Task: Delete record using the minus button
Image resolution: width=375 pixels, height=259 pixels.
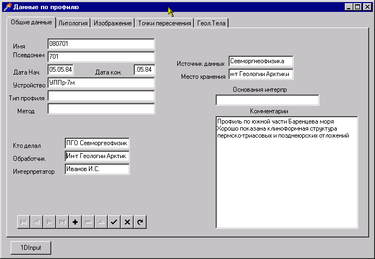Action: click(x=88, y=222)
